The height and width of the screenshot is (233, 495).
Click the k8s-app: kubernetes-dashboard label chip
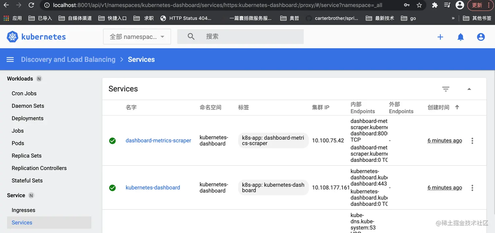[x=273, y=187]
